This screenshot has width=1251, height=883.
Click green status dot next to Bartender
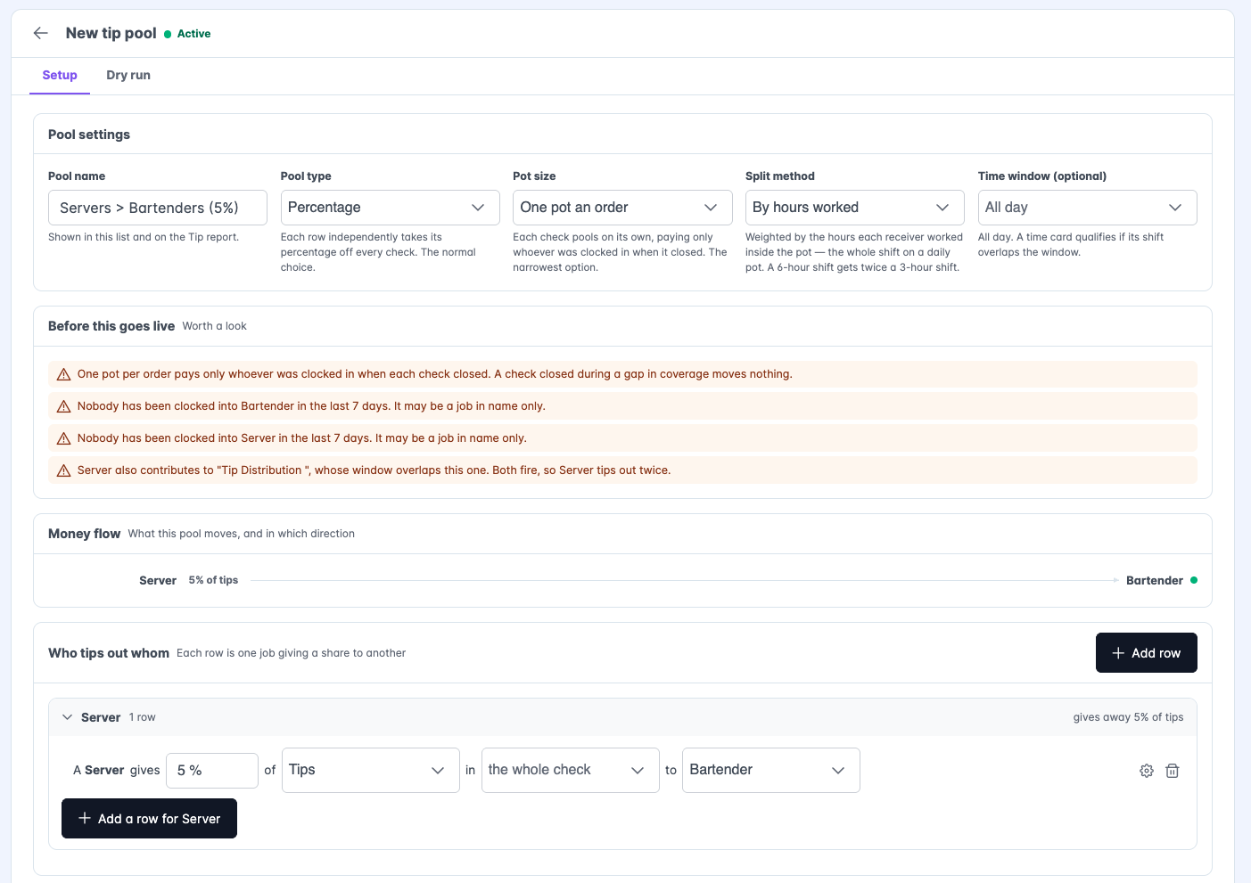click(1194, 580)
